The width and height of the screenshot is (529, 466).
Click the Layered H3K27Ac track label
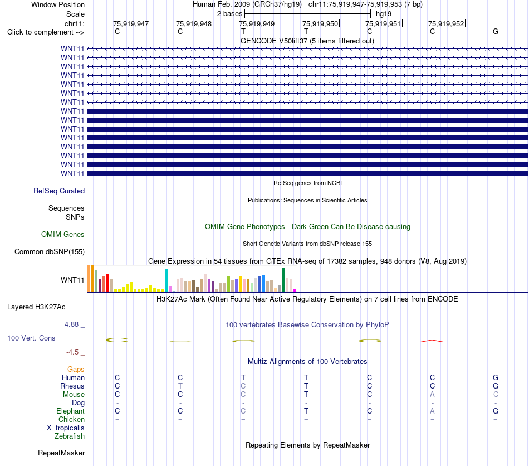click(x=36, y=307)
